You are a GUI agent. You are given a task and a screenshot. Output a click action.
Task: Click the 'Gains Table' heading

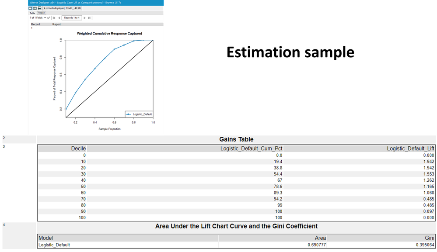[x=236, y=139]
